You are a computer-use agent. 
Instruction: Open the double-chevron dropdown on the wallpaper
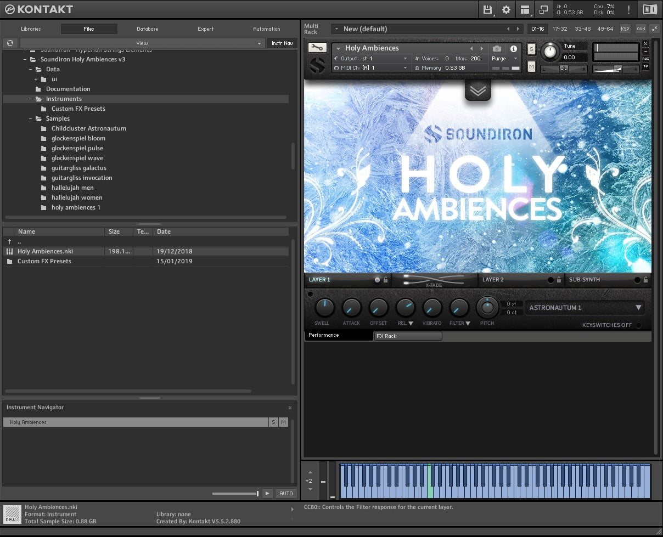click(477, 91)
